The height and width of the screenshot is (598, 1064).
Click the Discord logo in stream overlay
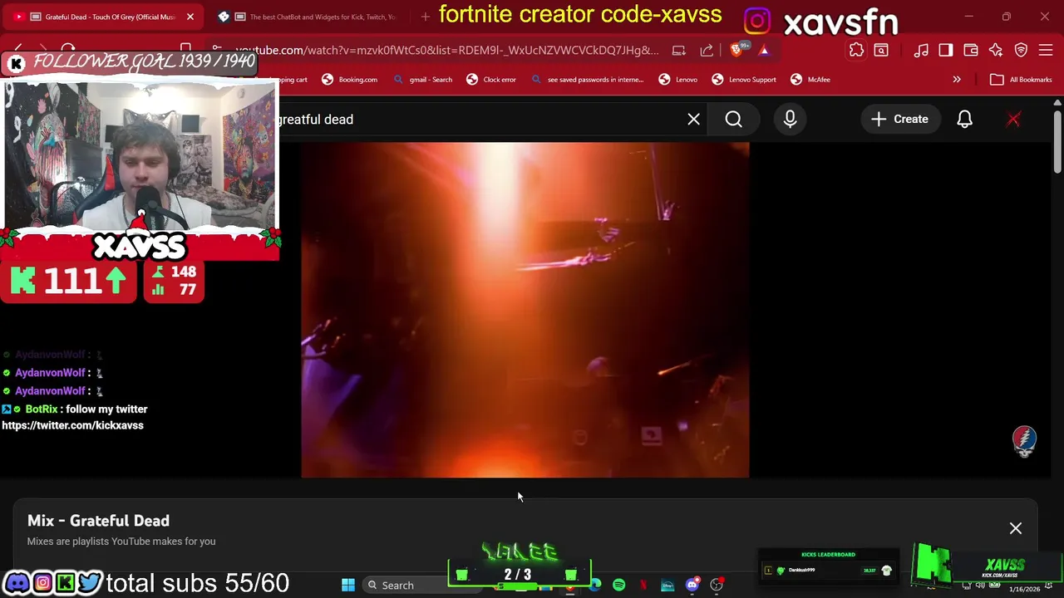point(17,583)
